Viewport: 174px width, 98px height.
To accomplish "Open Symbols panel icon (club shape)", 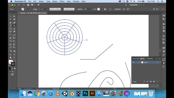I will (164, 31).
